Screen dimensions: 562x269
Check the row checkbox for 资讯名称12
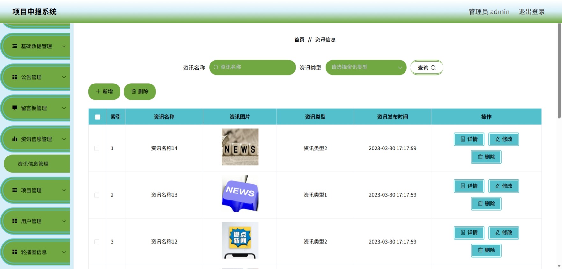coord(97,242)
